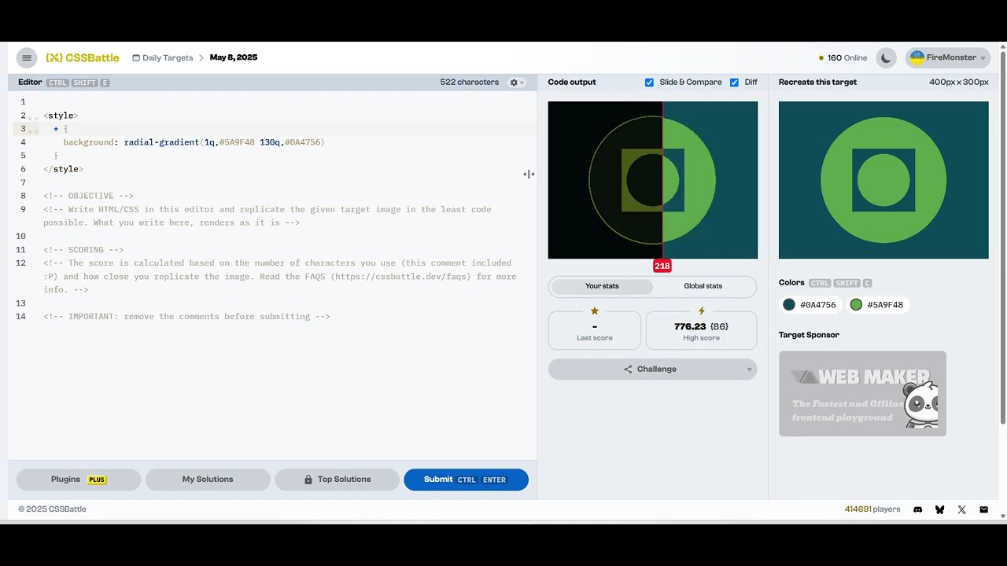Toggle dark mode moon icon

tap(886, 57)
